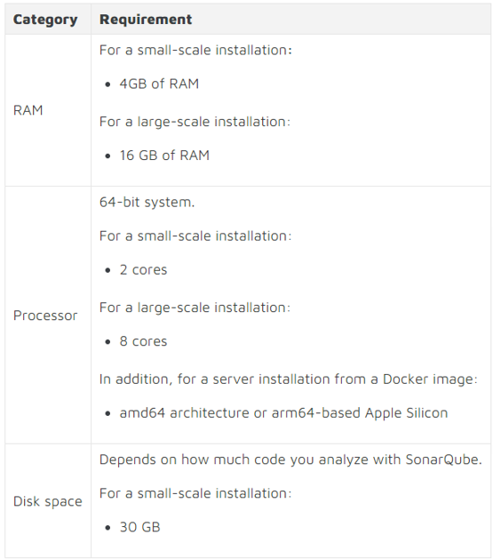Click the 8 cores bullet item
493x559 pixels.
[x=143, y=341]
